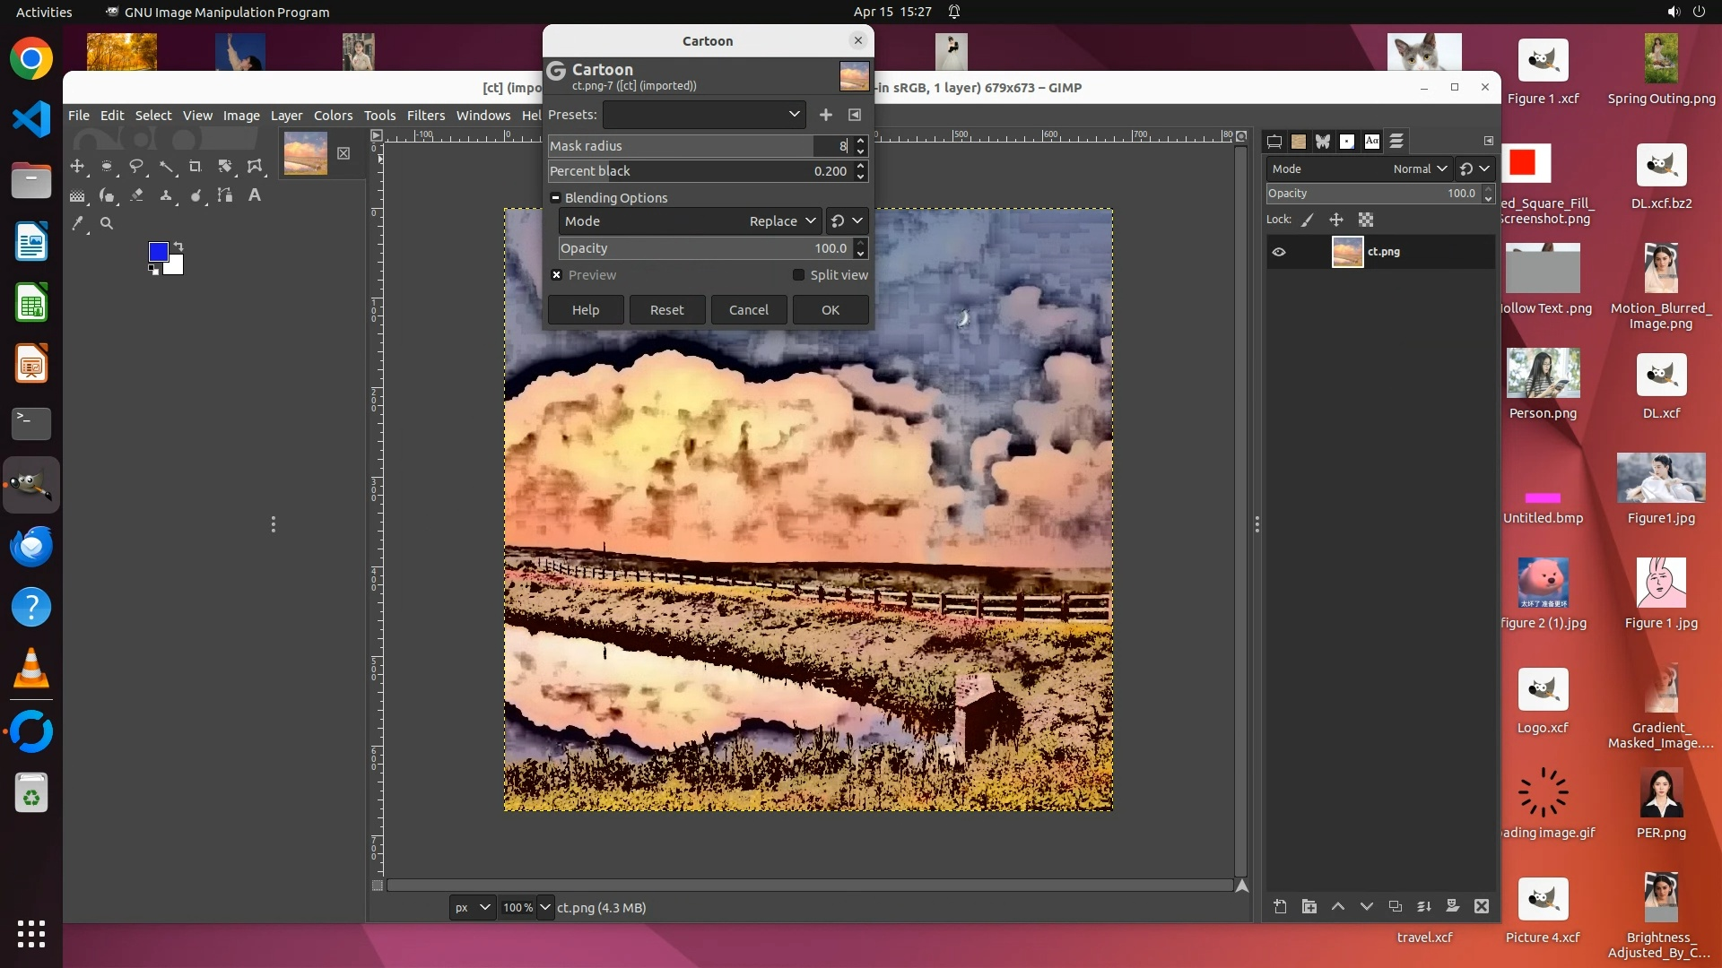Click the lock position and size icon

[1335, 220]
